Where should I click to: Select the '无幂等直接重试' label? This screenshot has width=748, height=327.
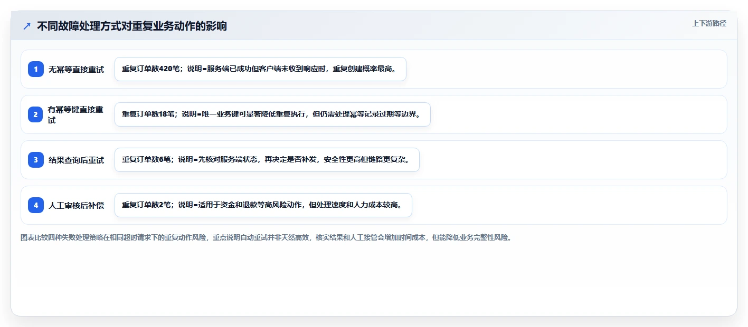click(x=76, y=69)
